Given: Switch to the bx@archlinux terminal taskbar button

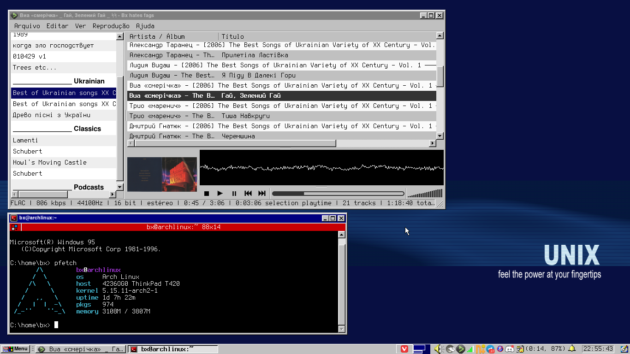Looking at the screenshot, I should (x=173, y=349).
